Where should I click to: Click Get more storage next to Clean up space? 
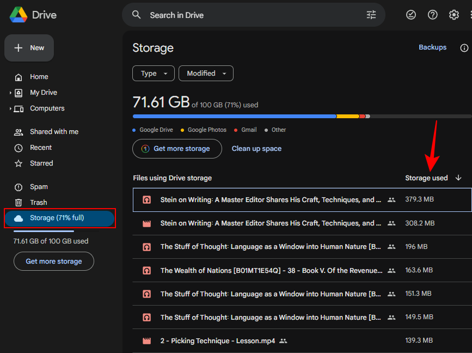pos(177,149)
